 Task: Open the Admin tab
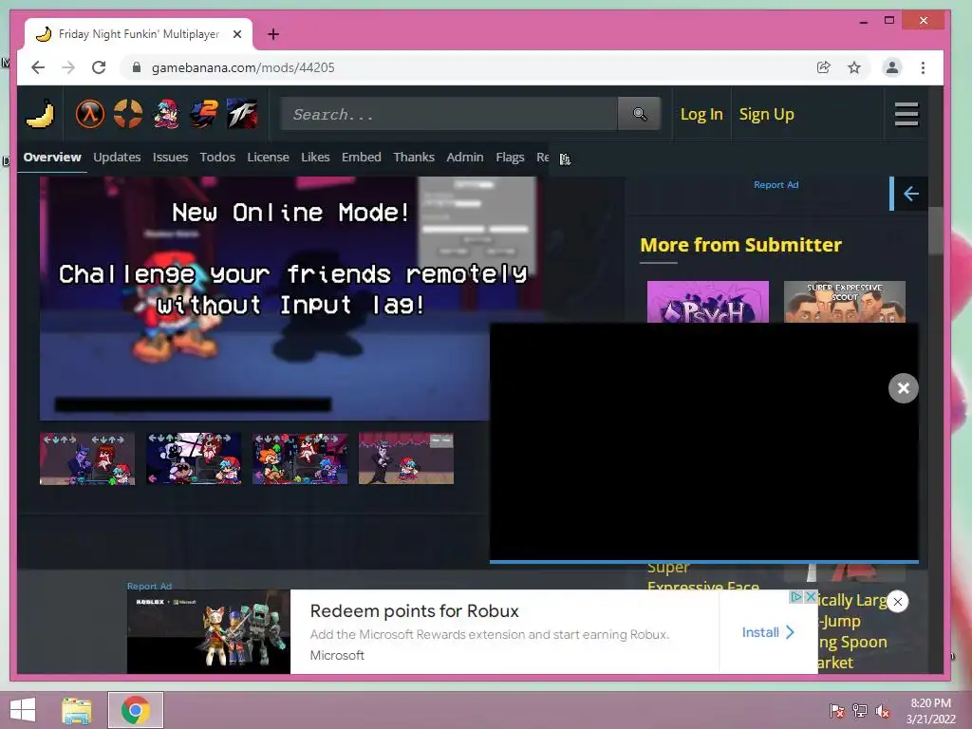(x=465, y=158)
